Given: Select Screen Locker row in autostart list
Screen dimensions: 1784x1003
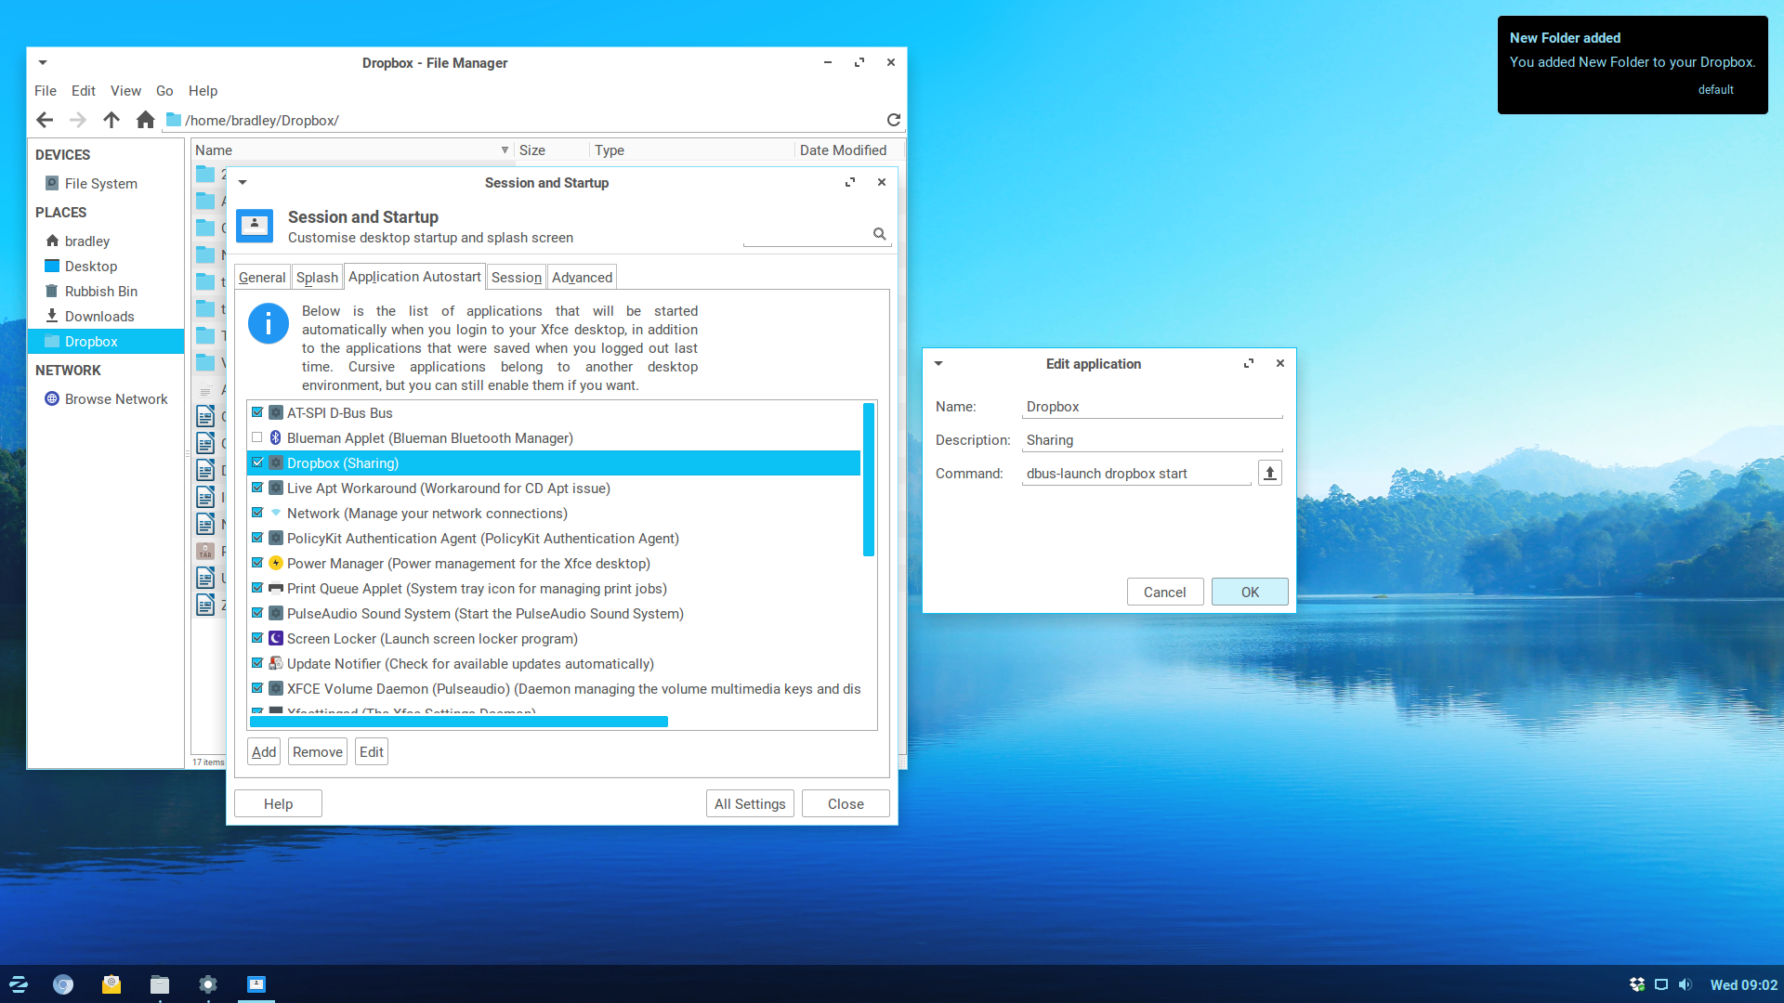Looking at the screenshot, I should 555,638.
